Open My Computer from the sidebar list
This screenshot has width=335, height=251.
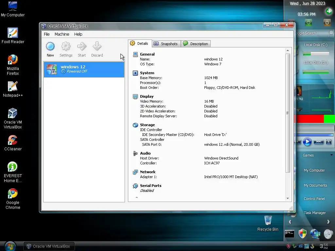click(x=314, y=170)
